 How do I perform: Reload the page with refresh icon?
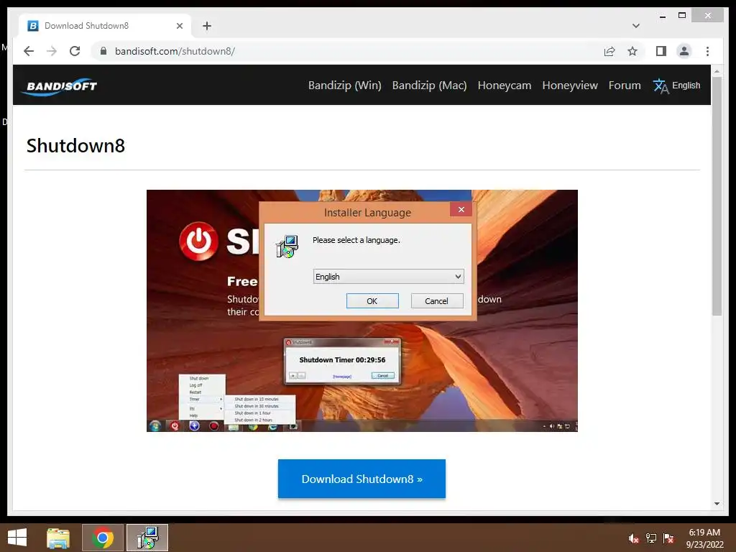[x=75, y=51]
